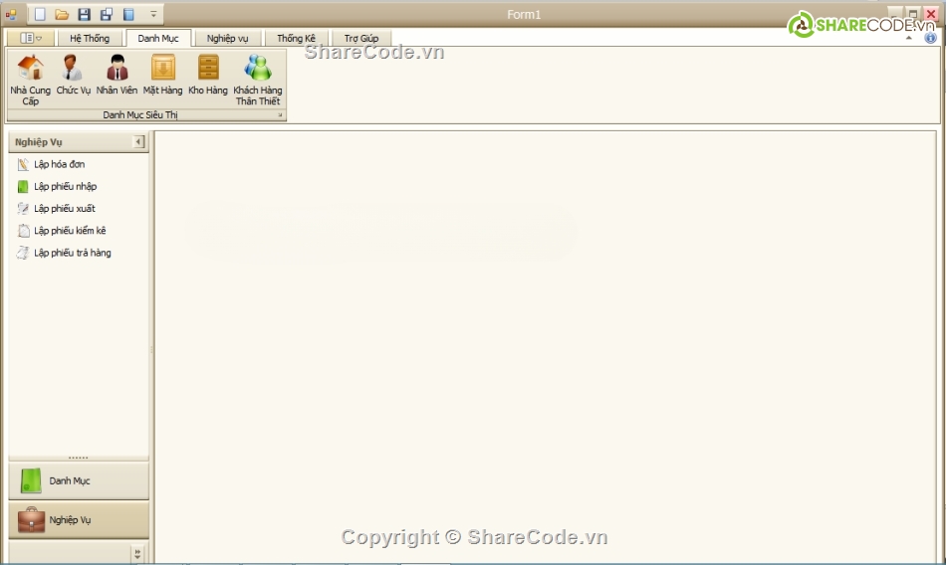Click the Save diskette icon in quick toolbar
The width and height of the screenshot is (946, 565).
(85, 15)
